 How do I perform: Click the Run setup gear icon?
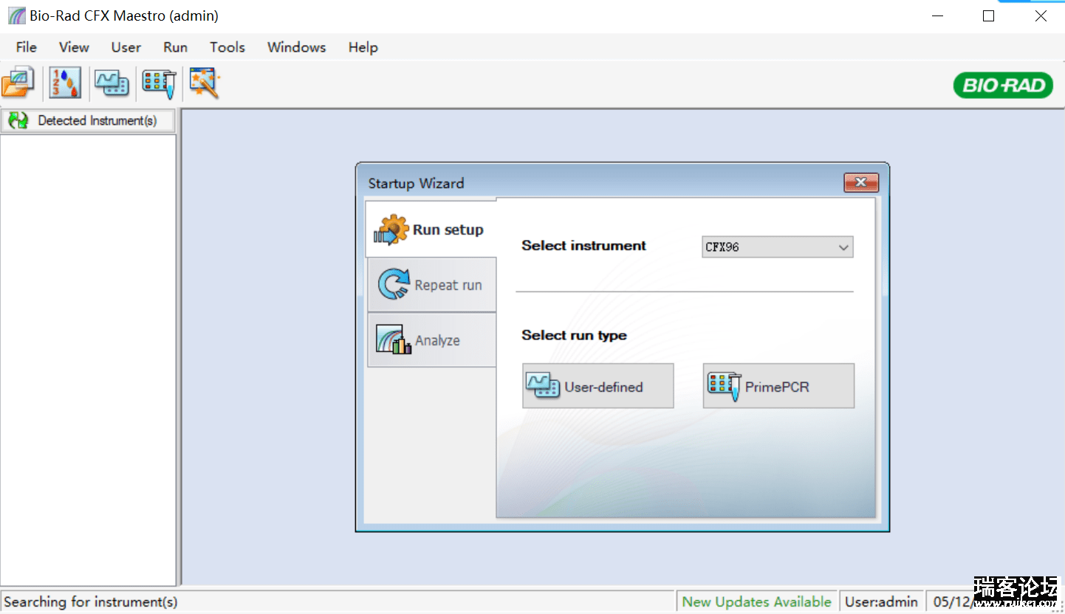click(391, 230)
